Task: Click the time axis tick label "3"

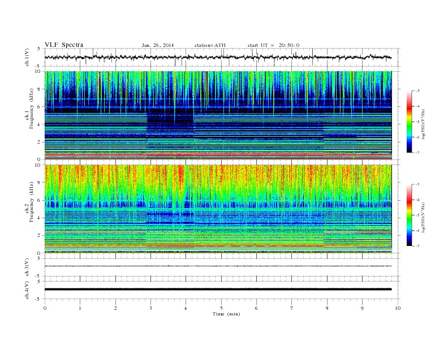Action: point(150,308)
